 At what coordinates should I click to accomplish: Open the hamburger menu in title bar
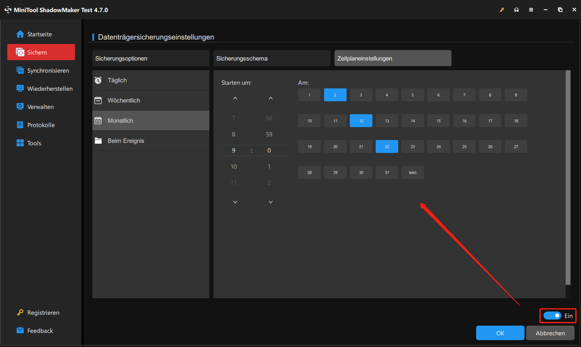pos(531,10)
